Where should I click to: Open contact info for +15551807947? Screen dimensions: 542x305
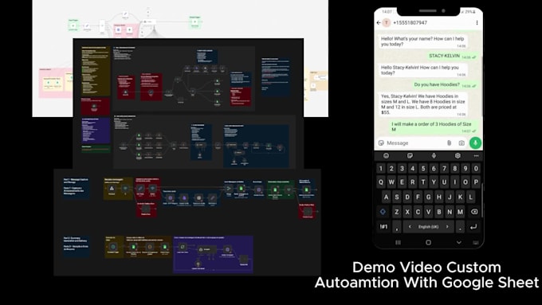(410, 23)
